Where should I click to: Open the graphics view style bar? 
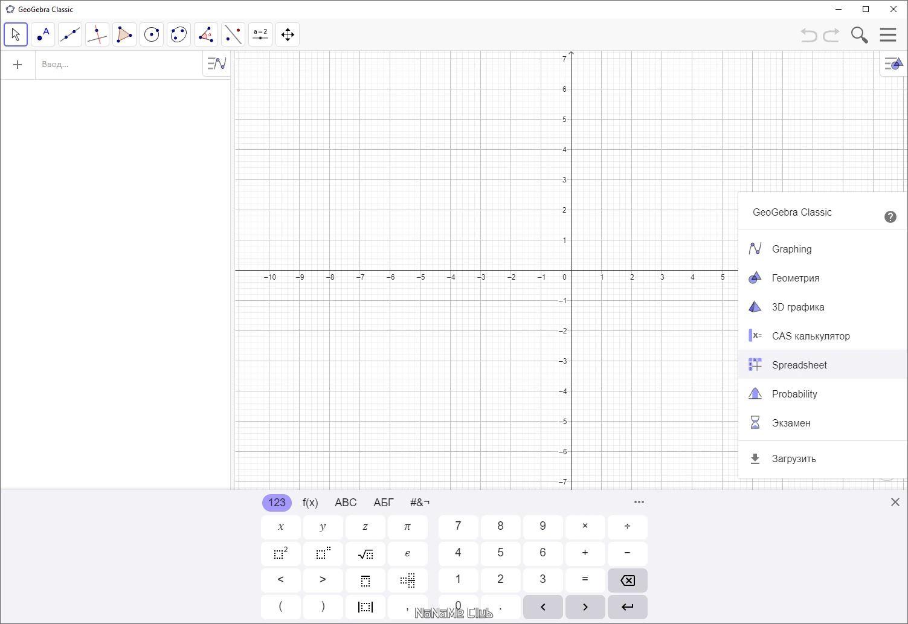pyautogui.click(x=894, y=64)
